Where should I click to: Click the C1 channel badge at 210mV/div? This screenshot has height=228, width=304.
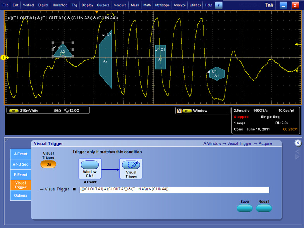[14, 111]
